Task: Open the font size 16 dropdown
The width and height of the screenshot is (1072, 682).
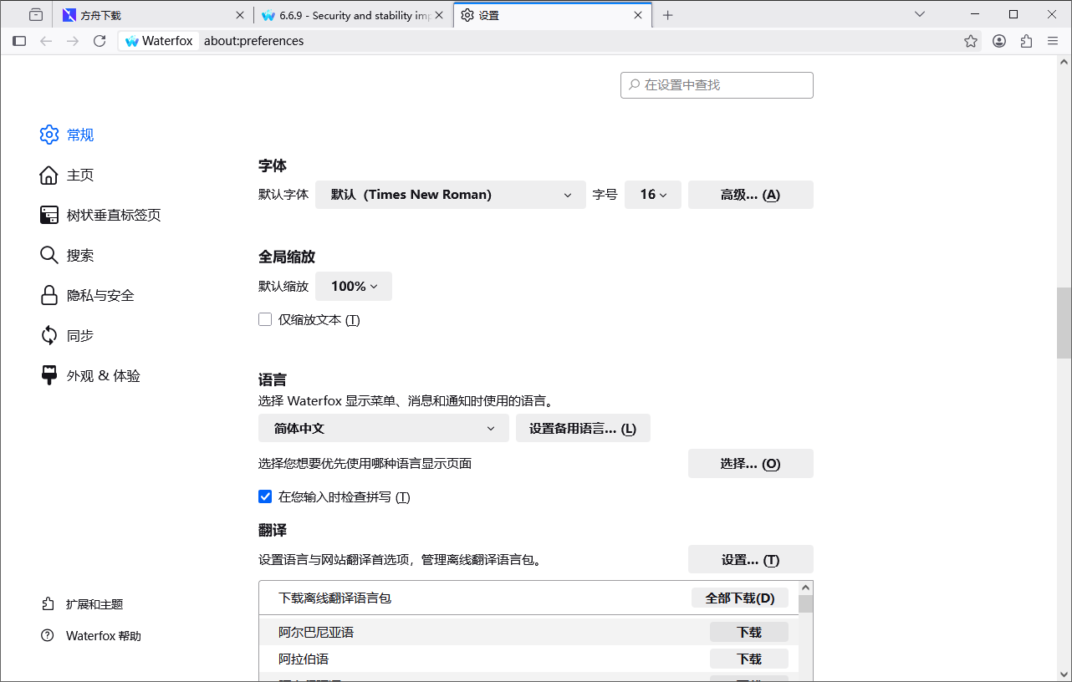Action: click(653, 194)
